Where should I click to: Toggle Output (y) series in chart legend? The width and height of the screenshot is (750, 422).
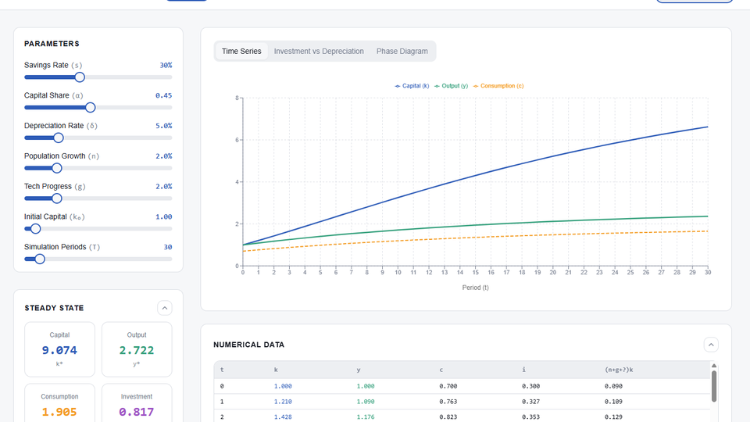click(451, 86)
